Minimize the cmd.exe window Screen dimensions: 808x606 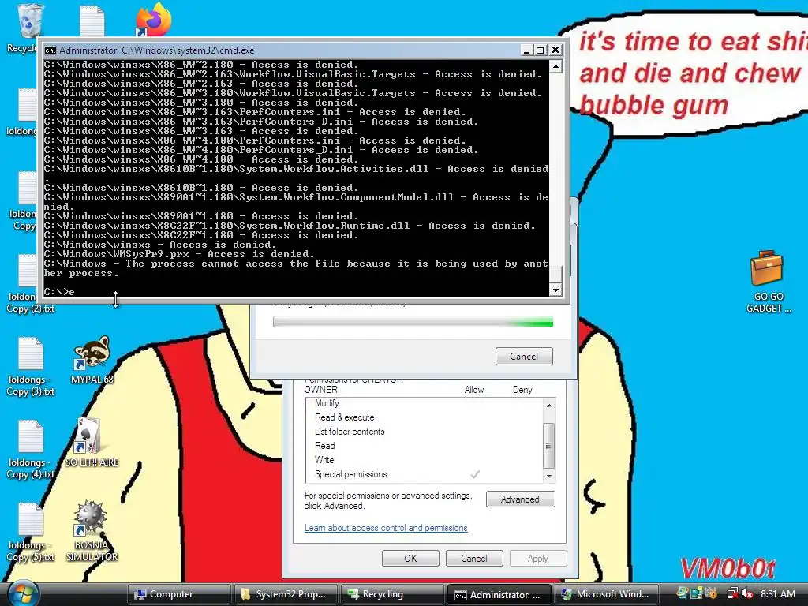(x=526, y=50)
